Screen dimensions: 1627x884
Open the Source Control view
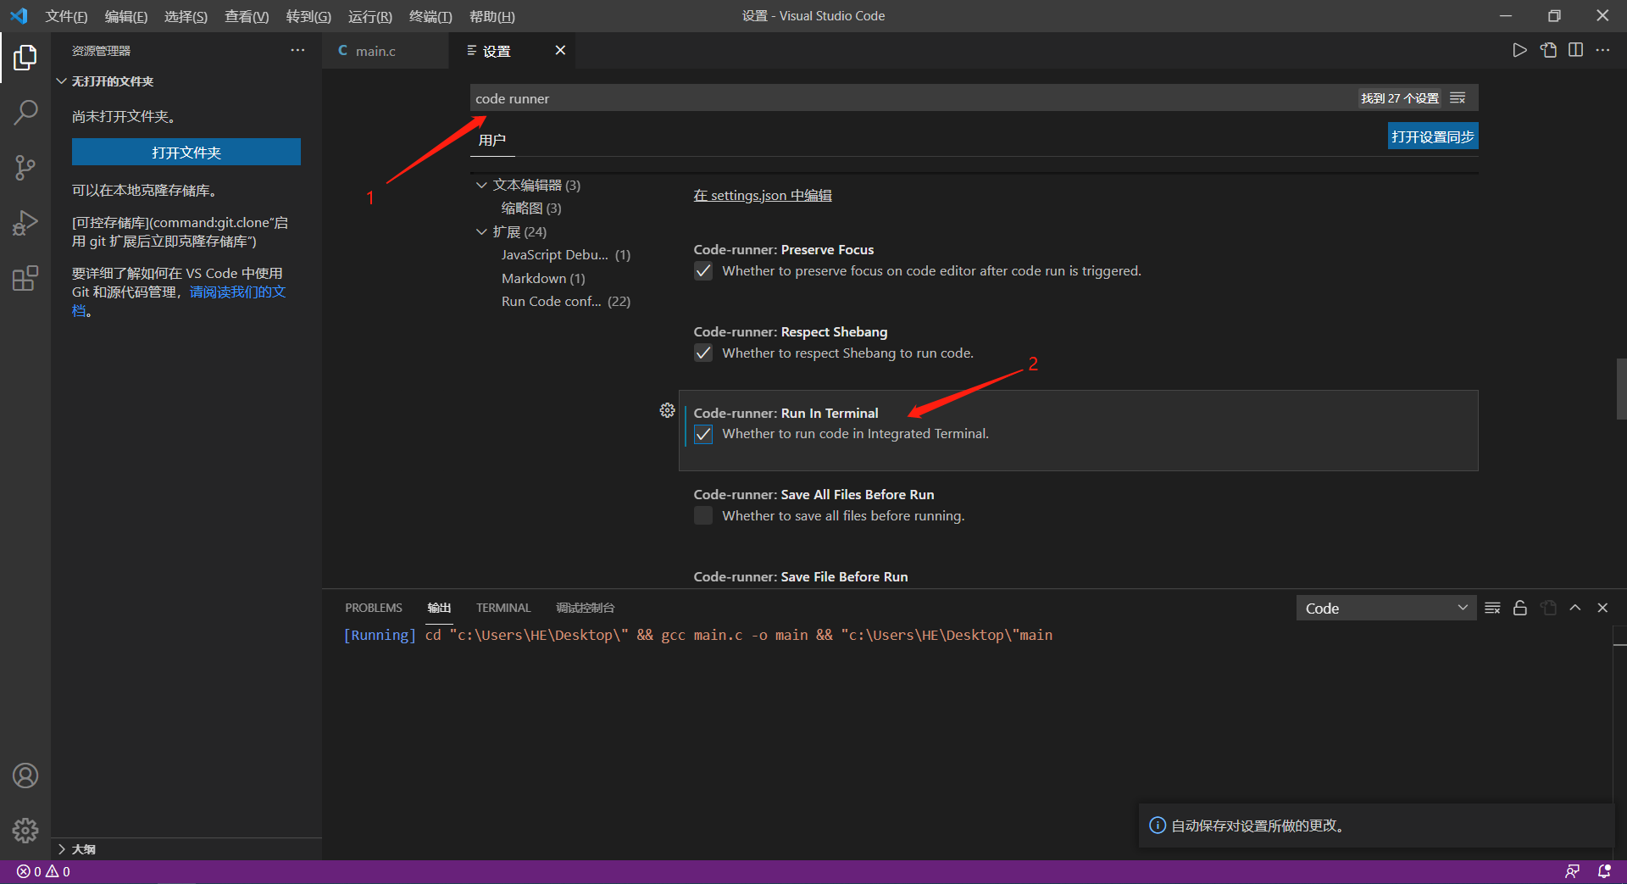[x=26, y=167]
